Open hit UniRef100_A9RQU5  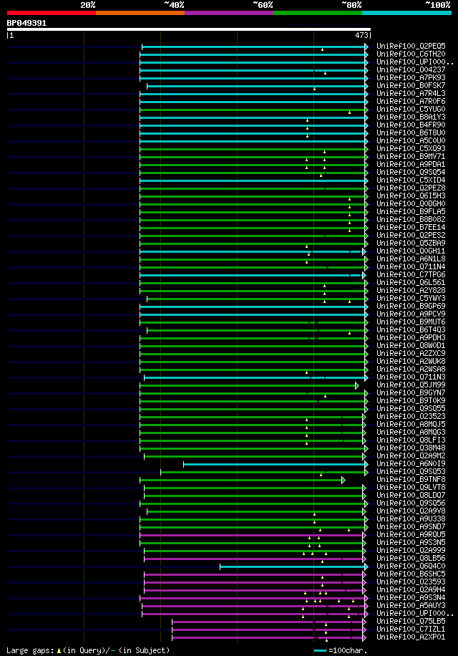pos(411,535)
